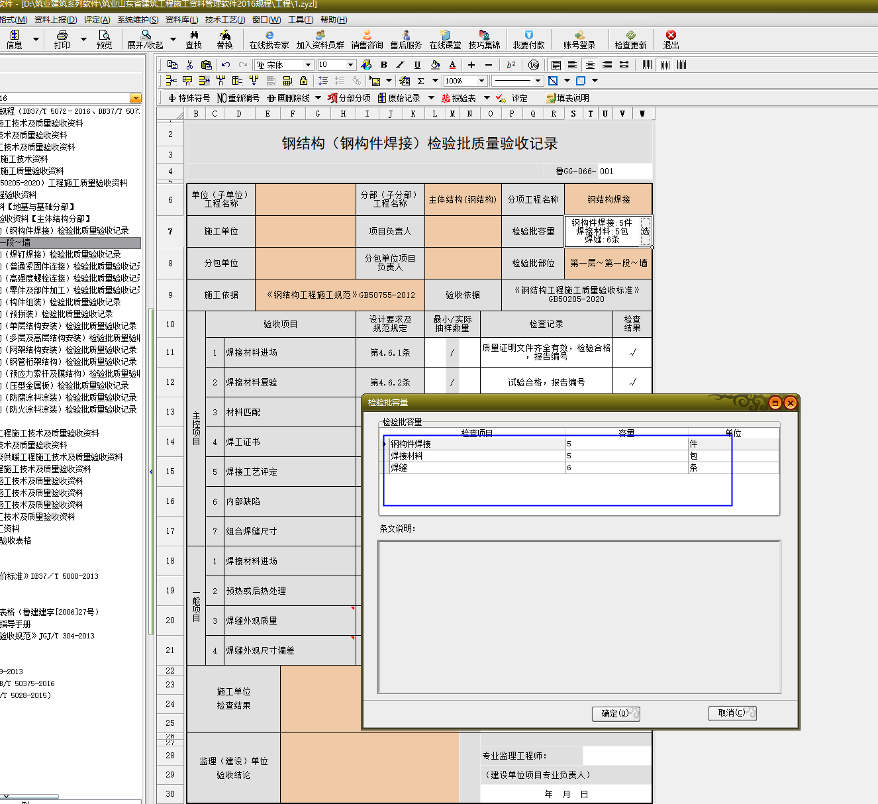878x804 pixels.
Task: Open 在线找专家
Action: (269, 40)
